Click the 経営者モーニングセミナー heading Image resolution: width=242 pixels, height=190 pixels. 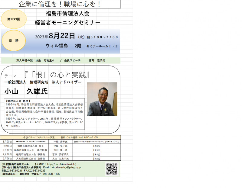point(67,22)
